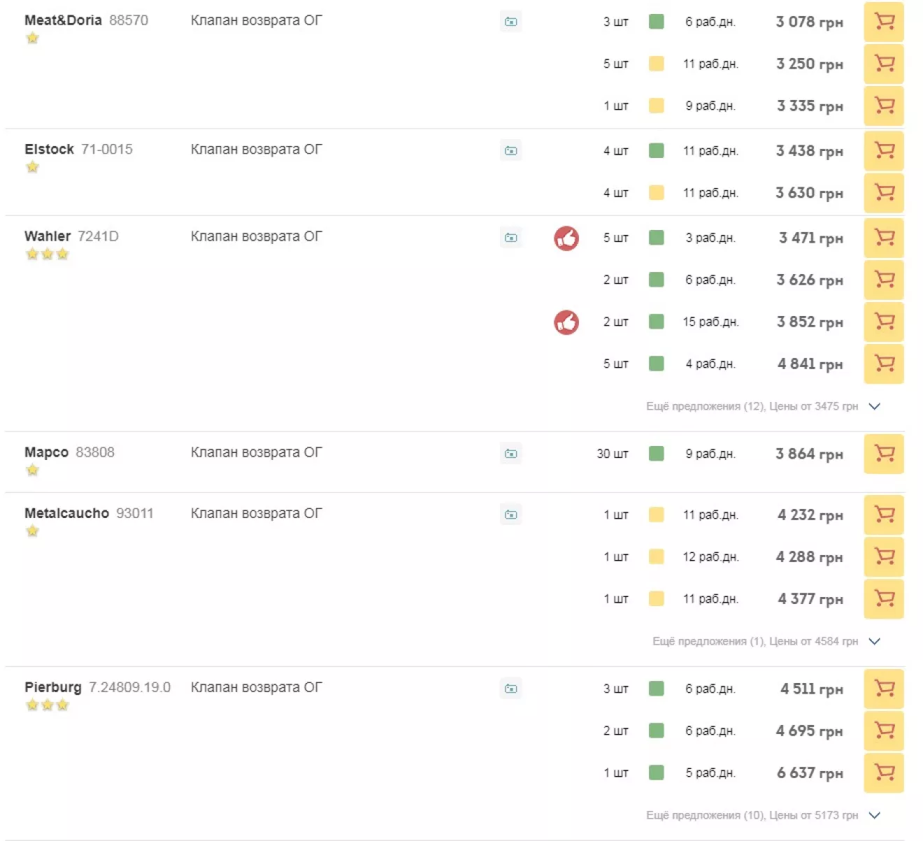Add the 4 695 грн offer to cart

[884, 731]
